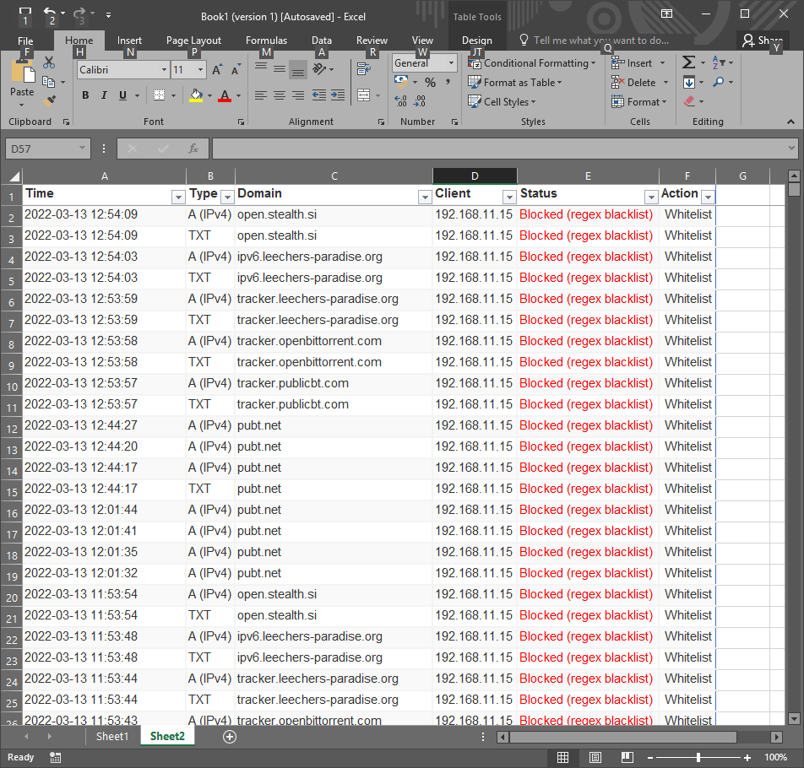This screenshot has height=768, width=804.
Task: Click the Format Painter brush icon
Action: 49,101
